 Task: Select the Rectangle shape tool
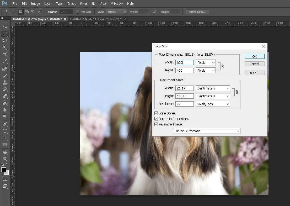(5, 145)
